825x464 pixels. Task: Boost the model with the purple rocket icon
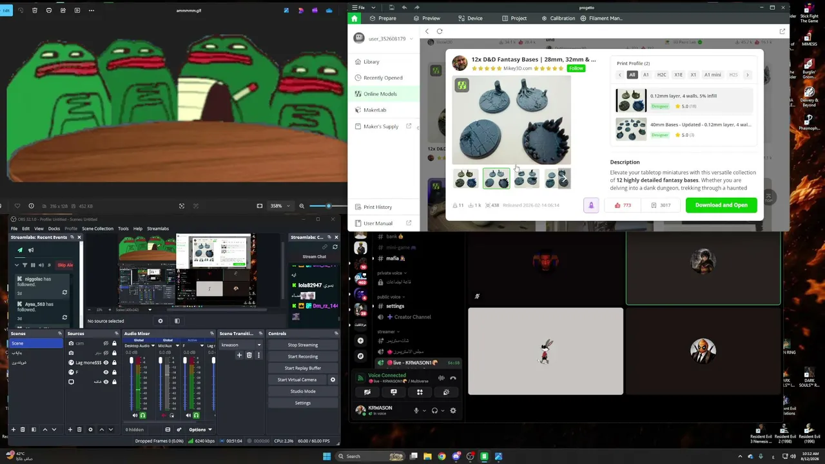click(x=591, y=205)
